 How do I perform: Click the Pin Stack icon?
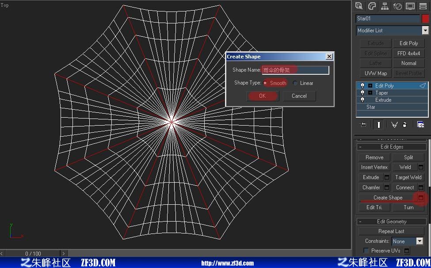pos(362,125)
